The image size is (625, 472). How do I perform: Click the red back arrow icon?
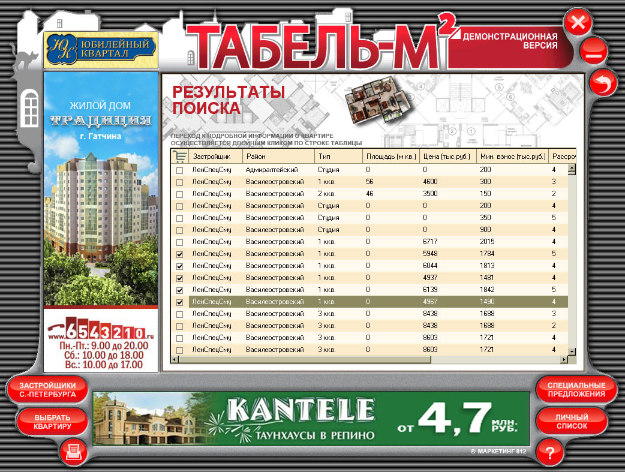click(603, 83)
